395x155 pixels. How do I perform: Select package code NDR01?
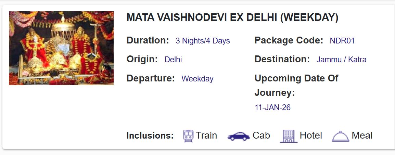click(x=342, y=41)
